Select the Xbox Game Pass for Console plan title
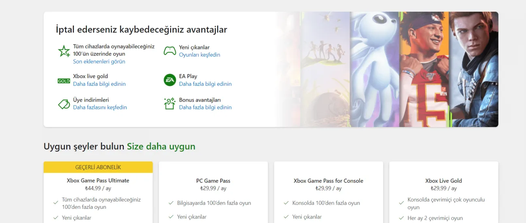526x223 pixels. coord(329,181)
